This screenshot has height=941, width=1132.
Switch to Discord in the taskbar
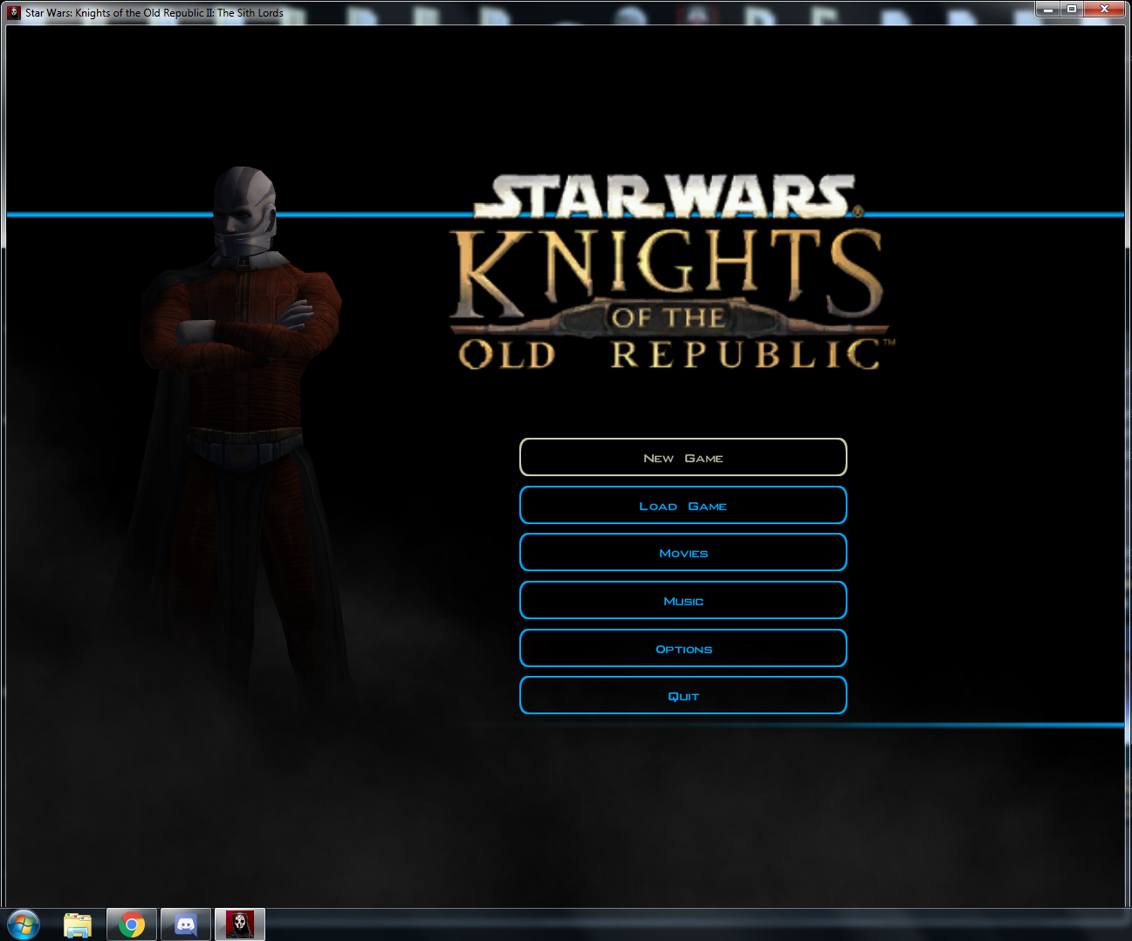coord(186,924)
